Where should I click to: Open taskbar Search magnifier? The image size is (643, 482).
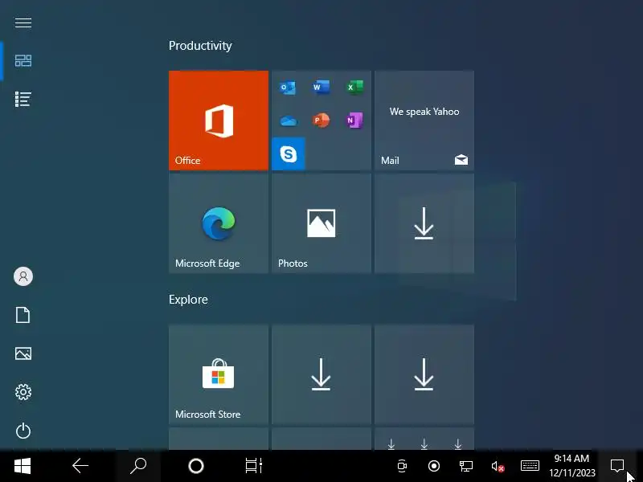138,466
